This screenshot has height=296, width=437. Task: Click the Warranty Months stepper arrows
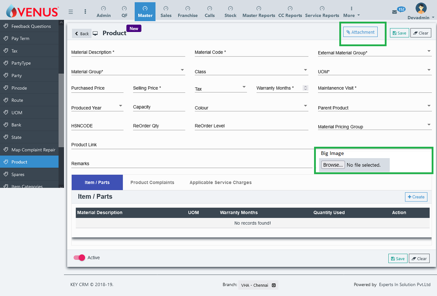(x=305, y=88)
